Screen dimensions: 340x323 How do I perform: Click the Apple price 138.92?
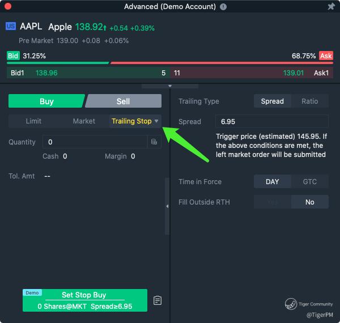click(89, 27)
